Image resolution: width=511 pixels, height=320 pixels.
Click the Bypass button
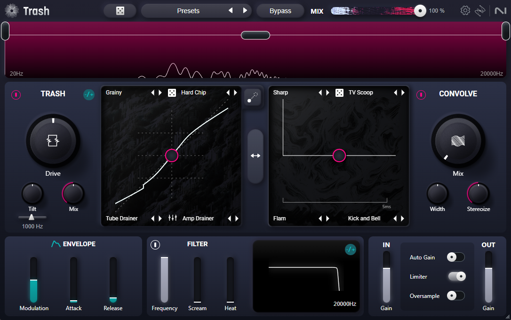click(280, 11)
